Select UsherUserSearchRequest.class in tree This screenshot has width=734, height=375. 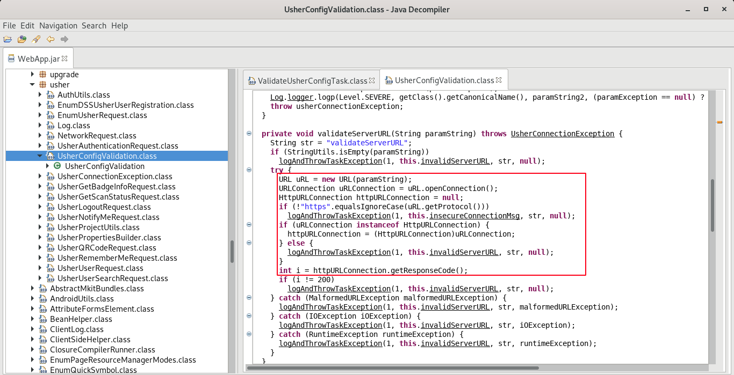click(113, 278)
